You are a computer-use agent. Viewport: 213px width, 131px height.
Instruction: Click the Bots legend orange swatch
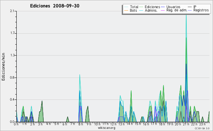coord(126,10)
